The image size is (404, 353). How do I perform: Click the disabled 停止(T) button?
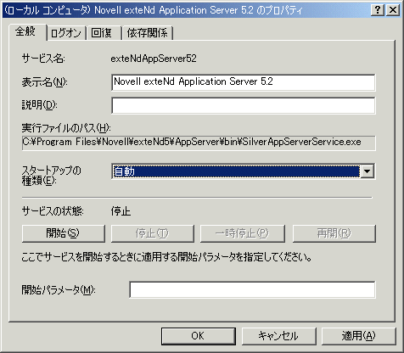(153, 233)
